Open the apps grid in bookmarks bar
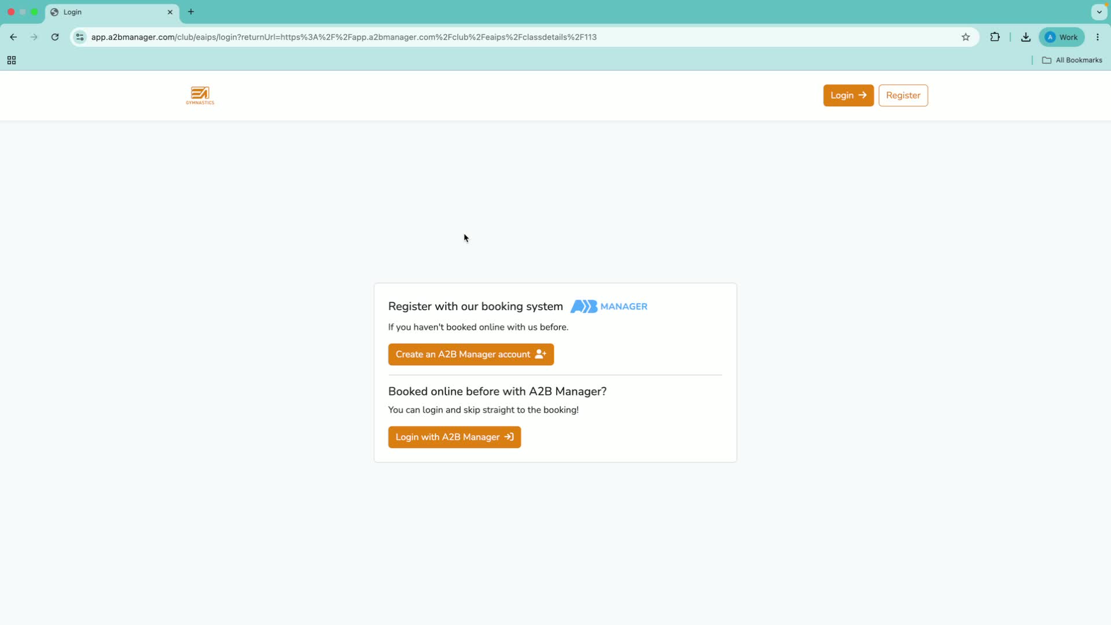Screen dimensions: 1111x625 click(x=12, y=60)
